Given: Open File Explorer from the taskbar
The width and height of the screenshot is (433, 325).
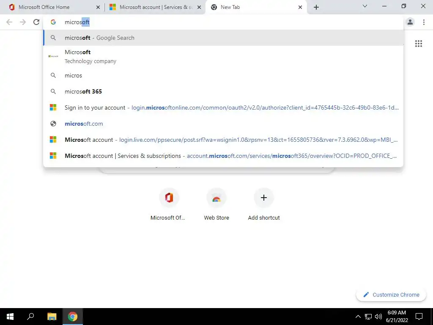Looking at the screenshot, I should click(x=52, y=317).
